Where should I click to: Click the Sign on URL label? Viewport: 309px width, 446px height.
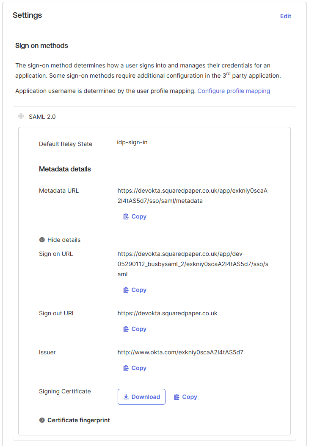(56, 254)
